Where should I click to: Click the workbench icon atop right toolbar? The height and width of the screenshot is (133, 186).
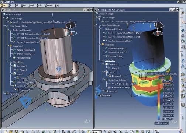point(183,13)
